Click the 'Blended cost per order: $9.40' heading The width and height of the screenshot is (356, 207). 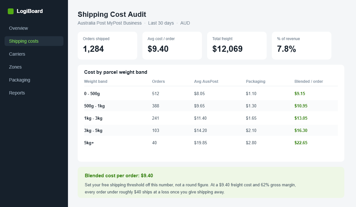point(119,176)
